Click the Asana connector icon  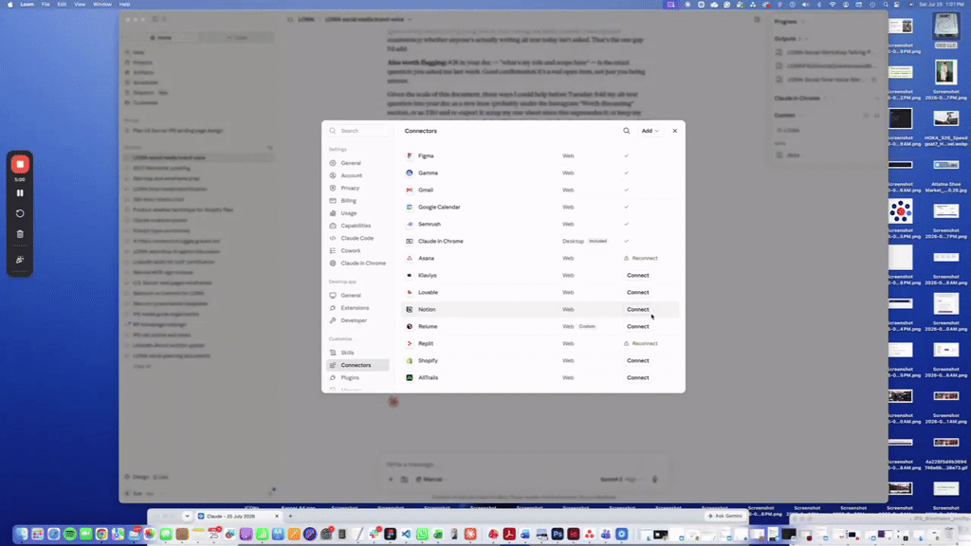tap(410, 258)
